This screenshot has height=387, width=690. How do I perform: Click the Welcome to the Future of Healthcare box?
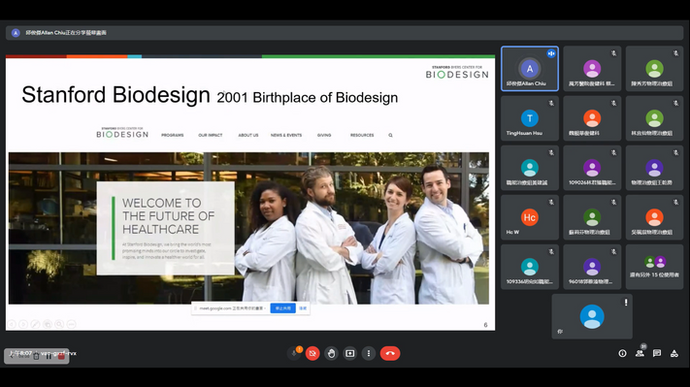click(x=165, y=228)
